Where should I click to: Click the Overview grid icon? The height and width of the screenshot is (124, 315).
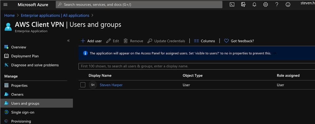7,47
